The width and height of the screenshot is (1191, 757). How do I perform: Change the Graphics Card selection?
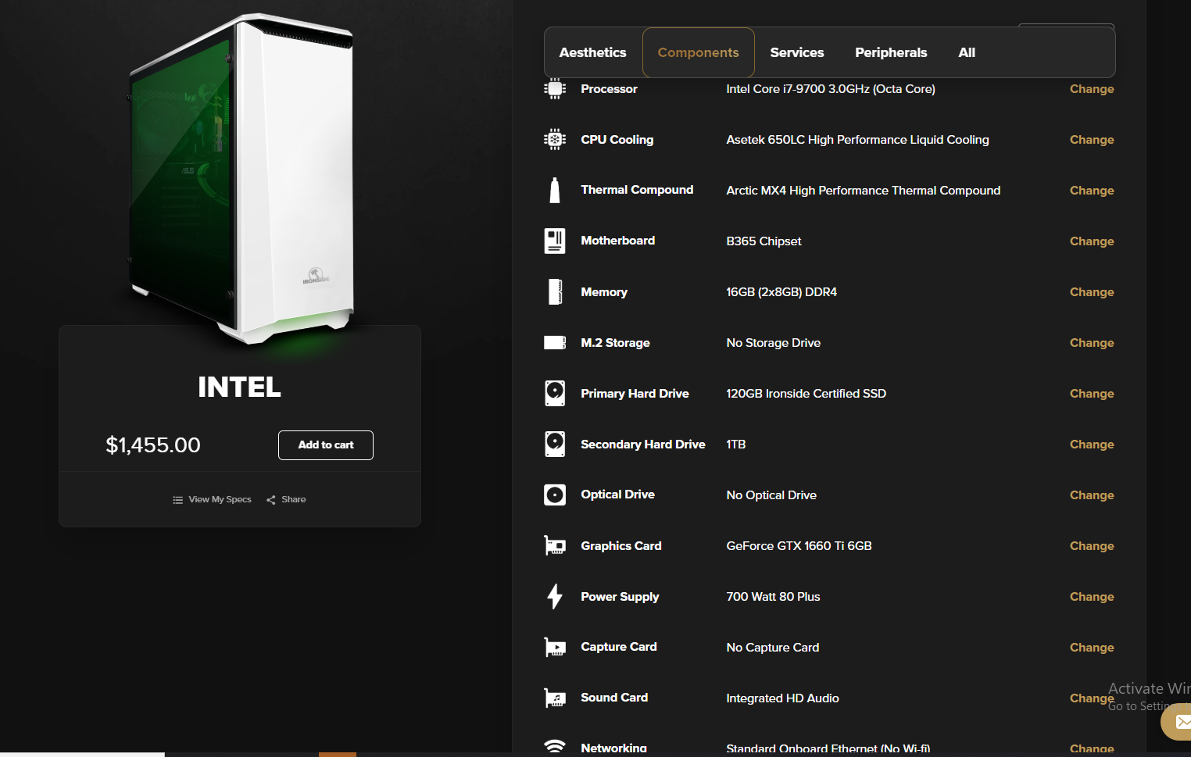[x=1092, y=546]
